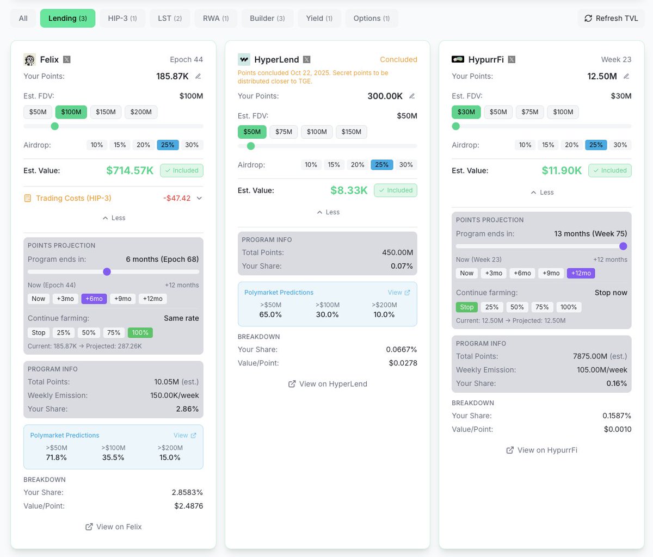
Task: Edit HyperLend points with the pencil icon
Action: pos(412,96)
